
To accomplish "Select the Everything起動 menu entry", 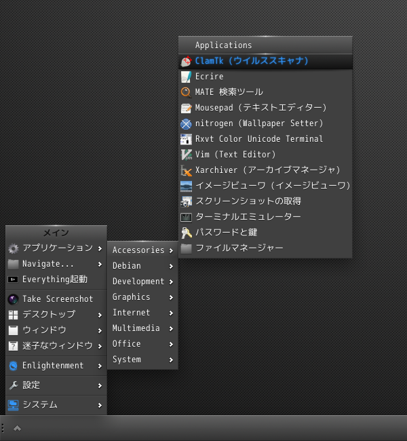I will (56, 280).
